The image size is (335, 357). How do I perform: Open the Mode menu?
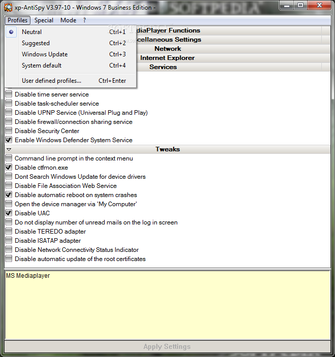tap(69, 20)
